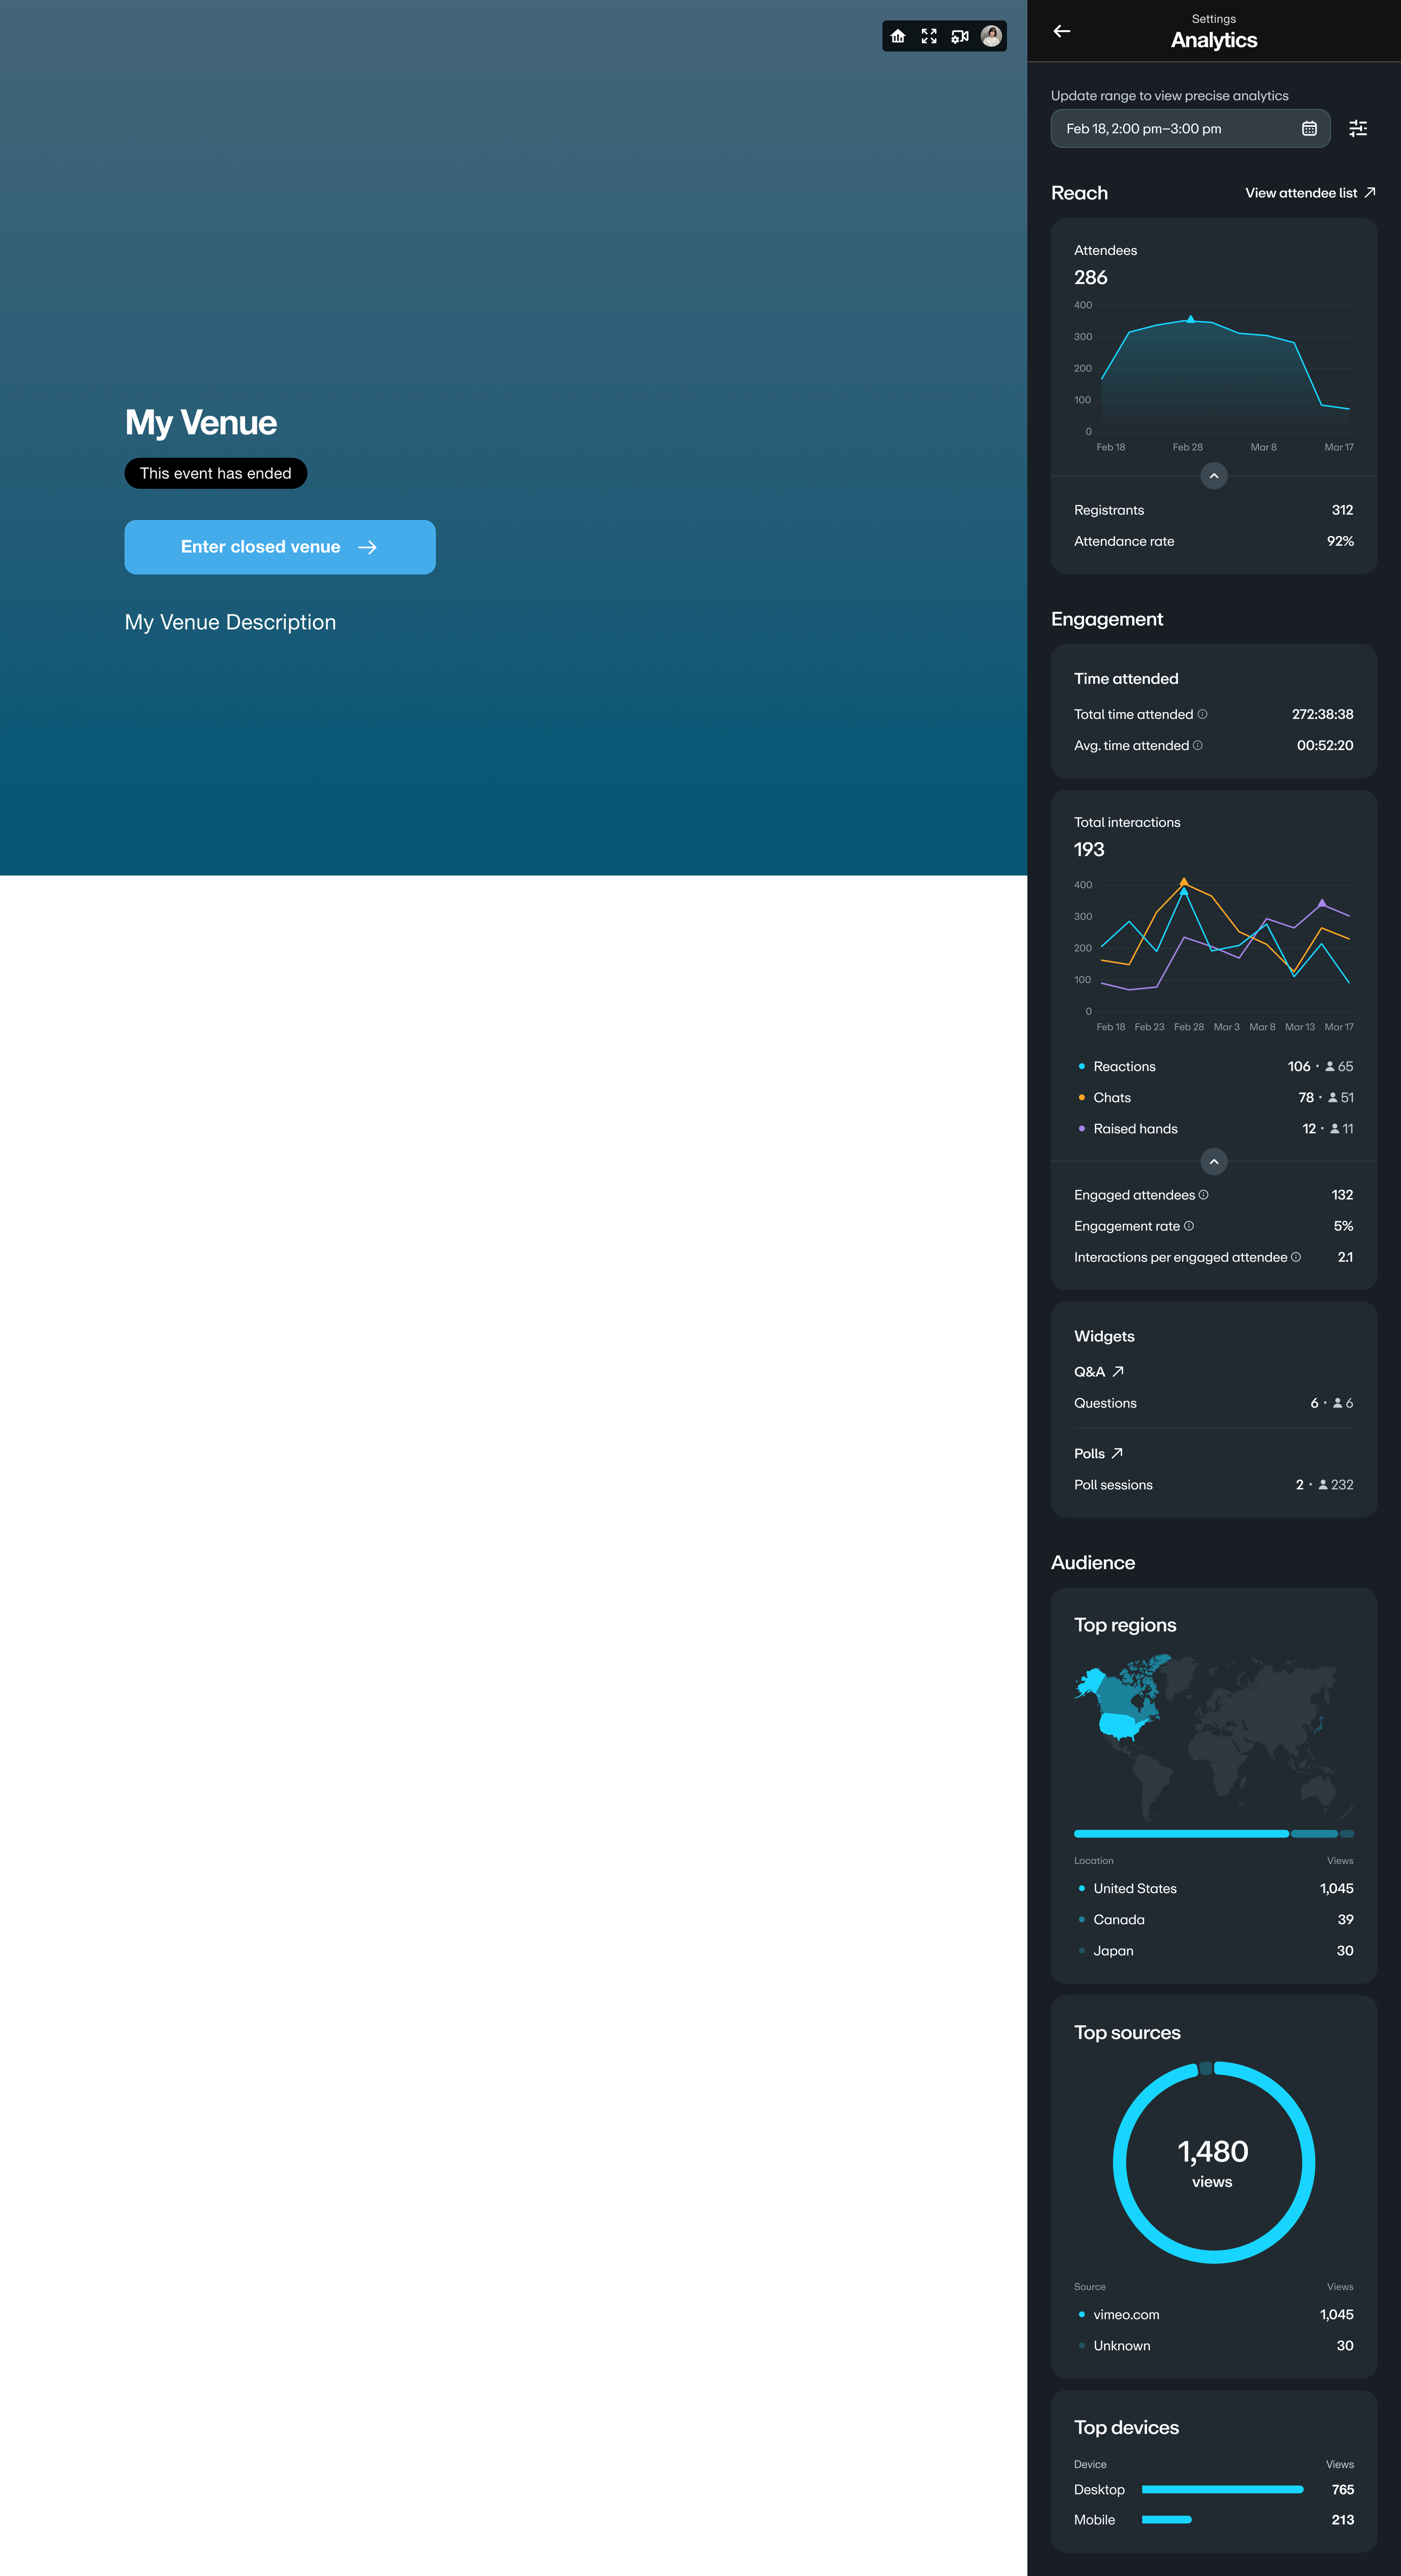This screenshot has height=2576, width=1401.
Task: Click info icon next to Total time attended
Action: [x=1202, y=714]
